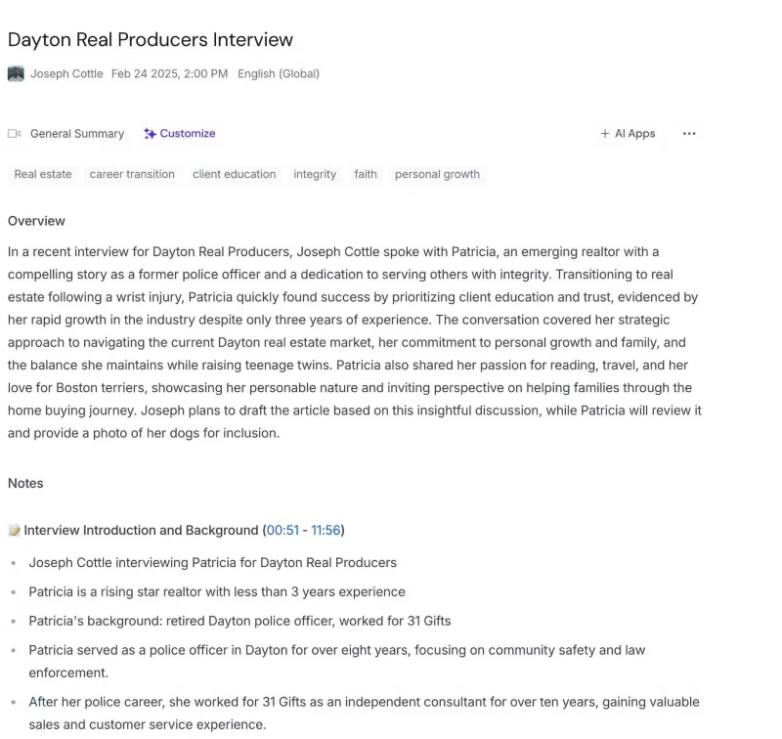Select the "career transition" tag
Viewport: 782px width, 739px height.
(x=132, y=174)
